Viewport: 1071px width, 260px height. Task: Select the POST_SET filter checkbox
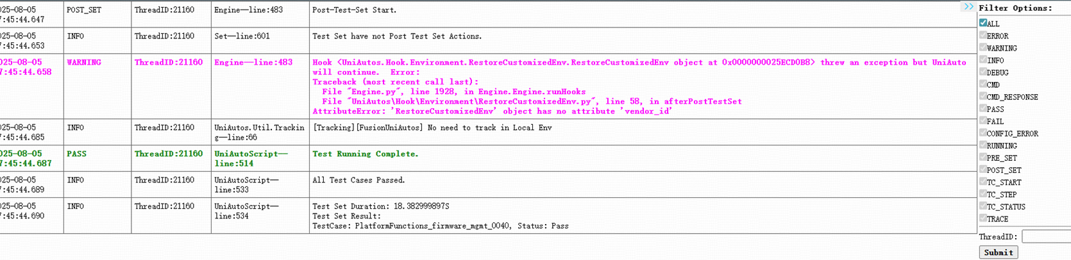[983, 169]
